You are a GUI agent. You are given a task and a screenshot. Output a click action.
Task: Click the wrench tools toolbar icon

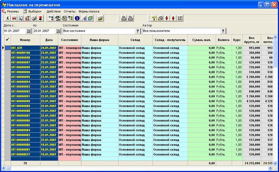[x=27, y=18]
